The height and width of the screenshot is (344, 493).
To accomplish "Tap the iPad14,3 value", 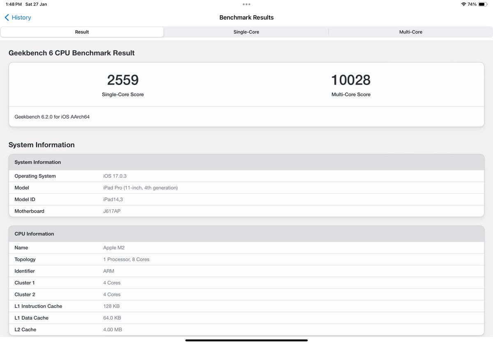I will (x=113, y=200).
